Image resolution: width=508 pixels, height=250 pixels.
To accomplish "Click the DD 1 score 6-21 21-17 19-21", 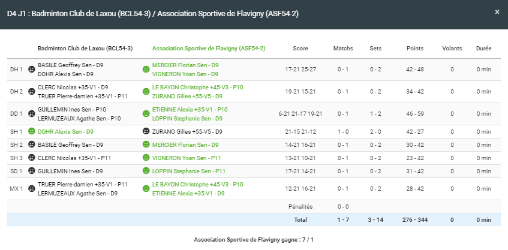I will tap(300, 114).
